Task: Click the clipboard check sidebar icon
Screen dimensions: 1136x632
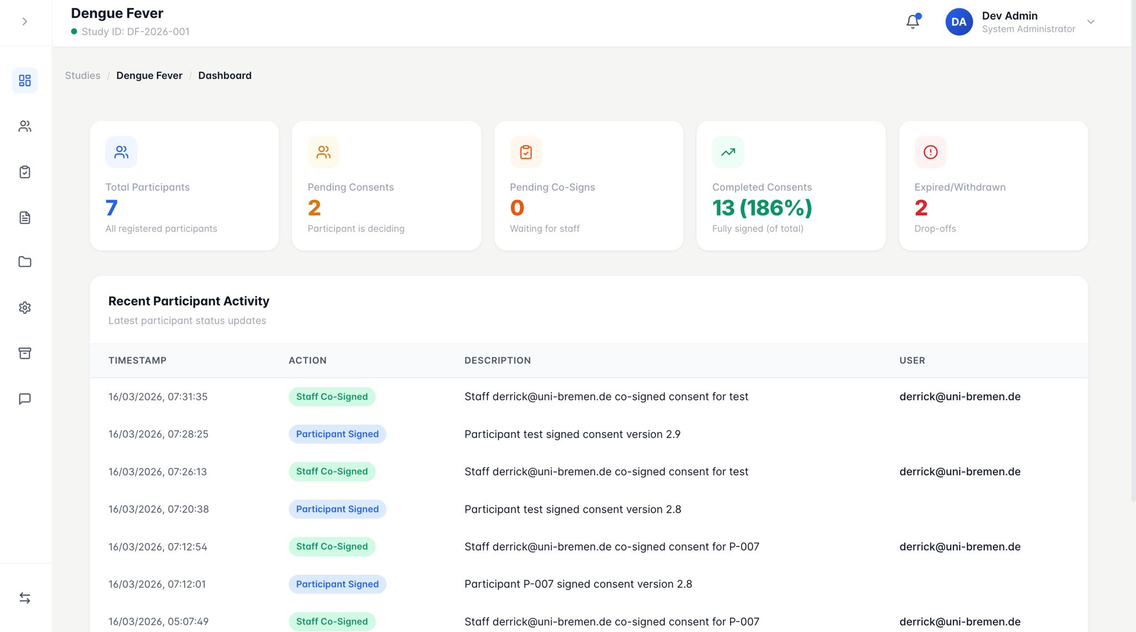Action: [25, 172]
